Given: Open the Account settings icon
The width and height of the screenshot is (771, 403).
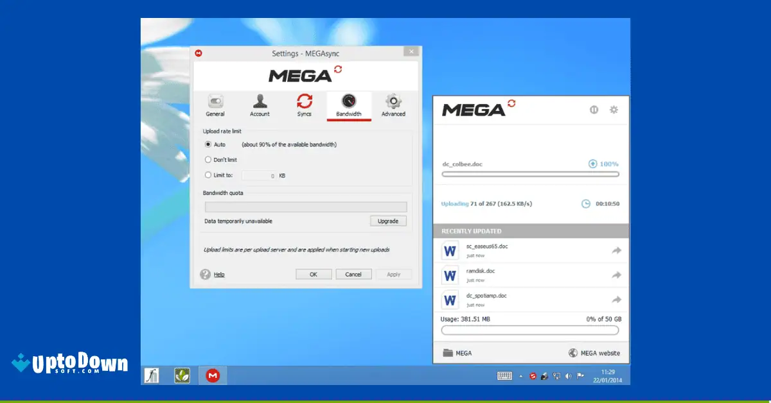Looking at the screenshot, I should click(x=260, y=103).
